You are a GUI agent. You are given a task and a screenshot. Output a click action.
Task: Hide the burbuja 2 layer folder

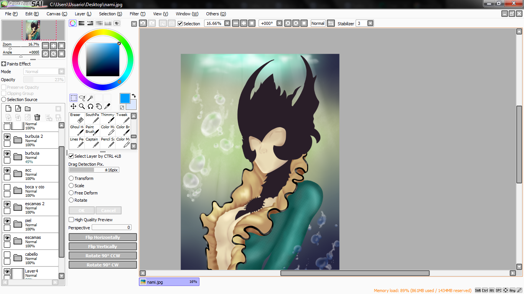tap(7, 137)
